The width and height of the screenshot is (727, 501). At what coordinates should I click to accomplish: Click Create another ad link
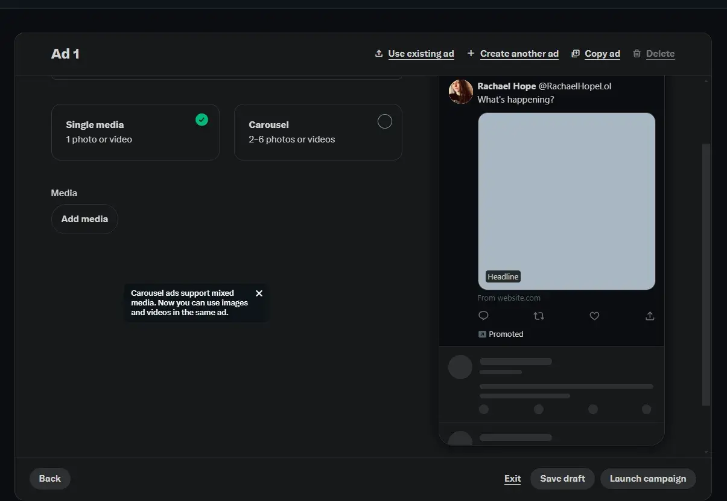(x=519, y=54)
